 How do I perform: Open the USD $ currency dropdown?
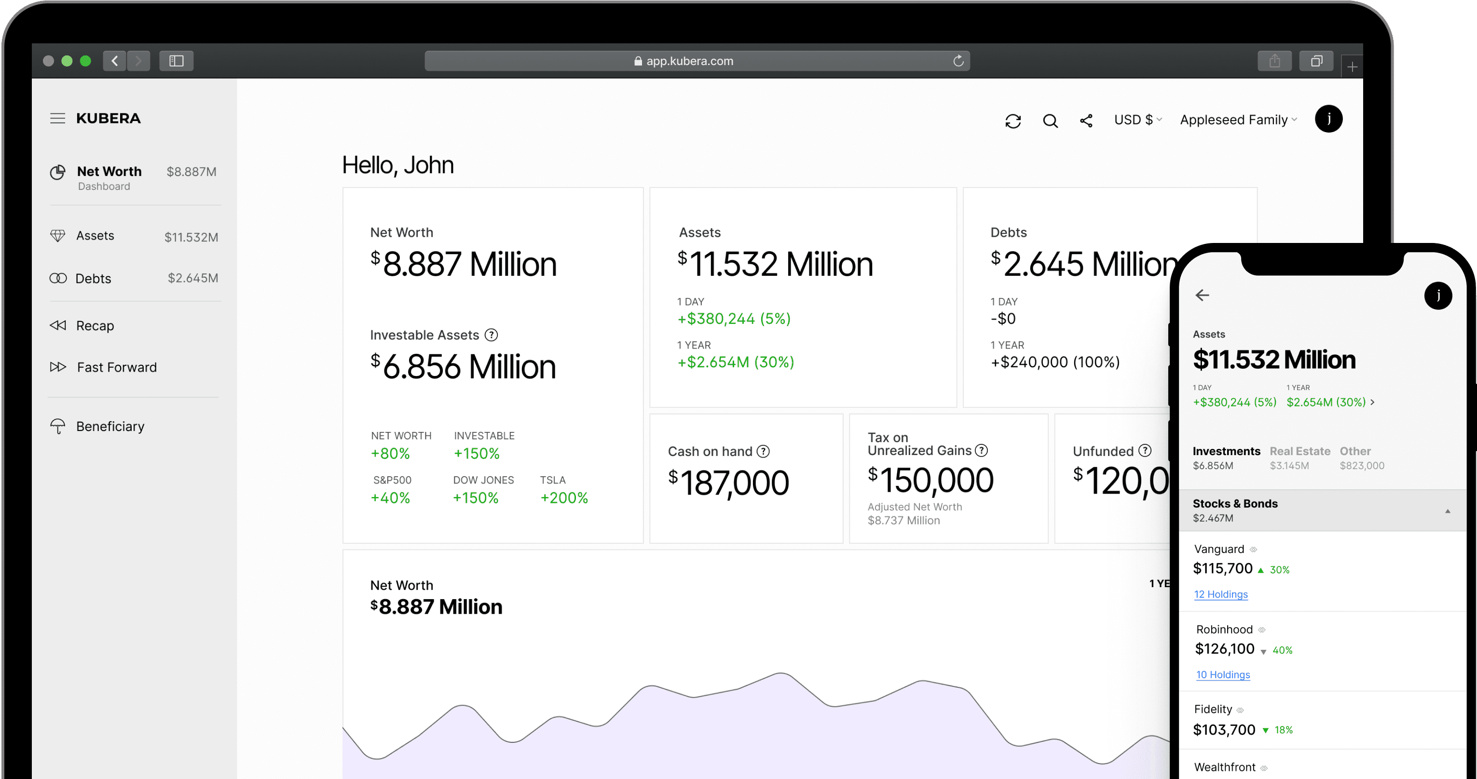(x=1137, y=120)
